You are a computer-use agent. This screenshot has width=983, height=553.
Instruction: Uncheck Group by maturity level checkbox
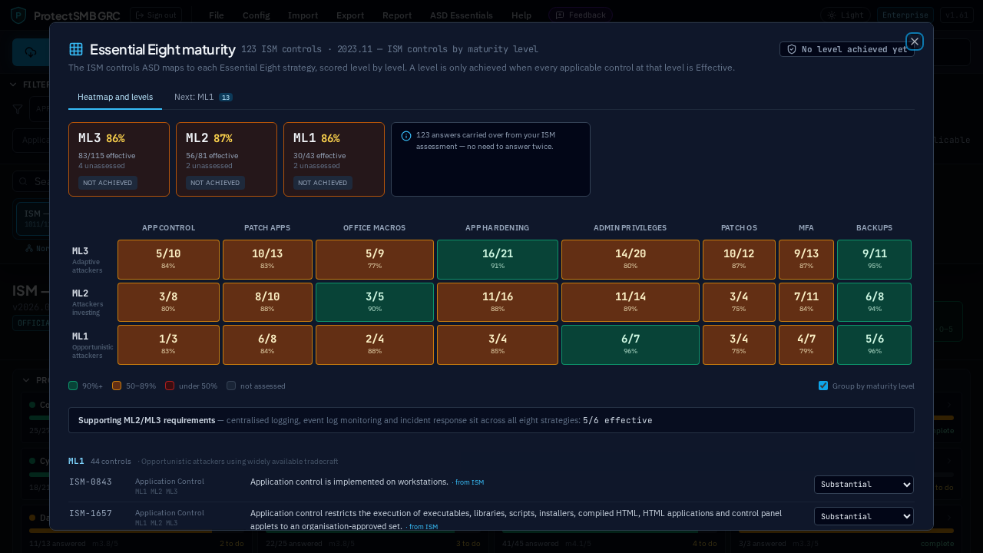(823, 386)
